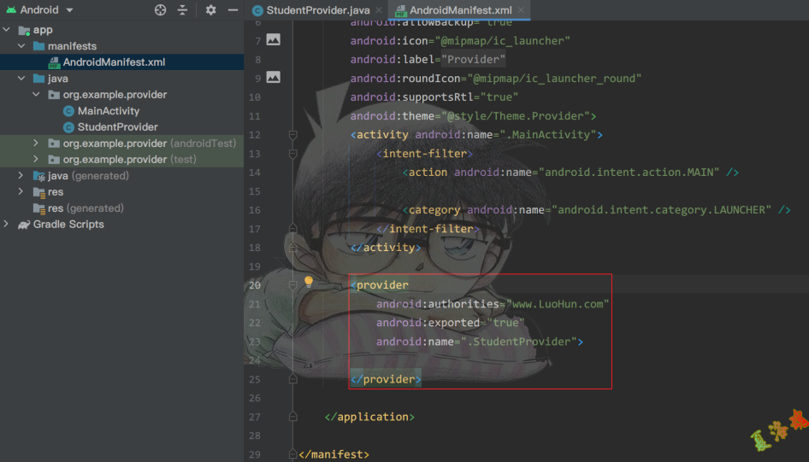Image resolution: width=809 pixels, height=462 pixels.
Task: Expand the Gradle Scripts node
Action: tap(7, 225)
